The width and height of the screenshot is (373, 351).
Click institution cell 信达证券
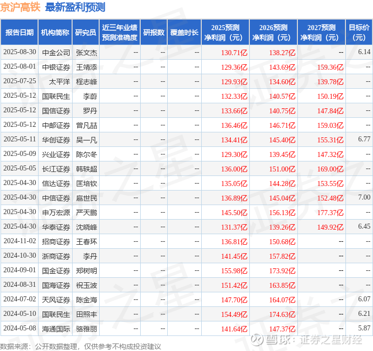pyautogui.click(x=56, y=184)
